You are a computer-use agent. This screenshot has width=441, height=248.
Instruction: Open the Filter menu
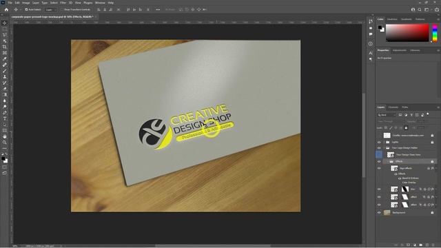(x=63, y=3)
